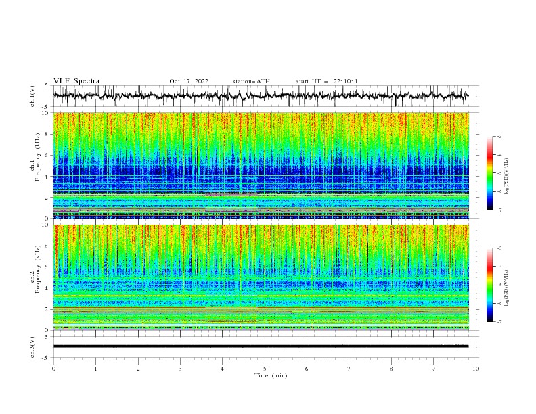Click the ch.3 flat voltage trace
The image size is (536, 414).
tap(261, 346)
